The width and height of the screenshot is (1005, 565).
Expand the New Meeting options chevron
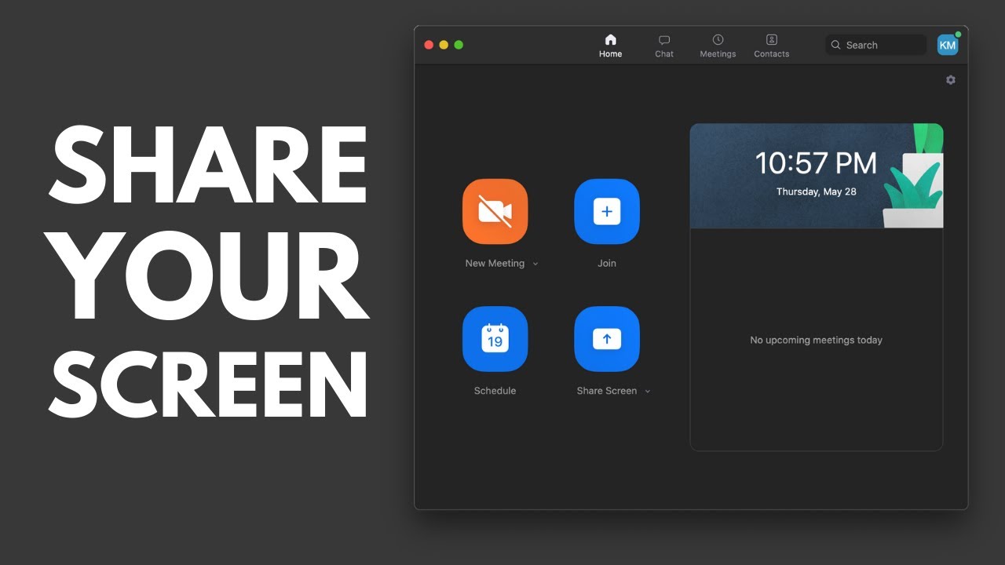click(535, 264)
